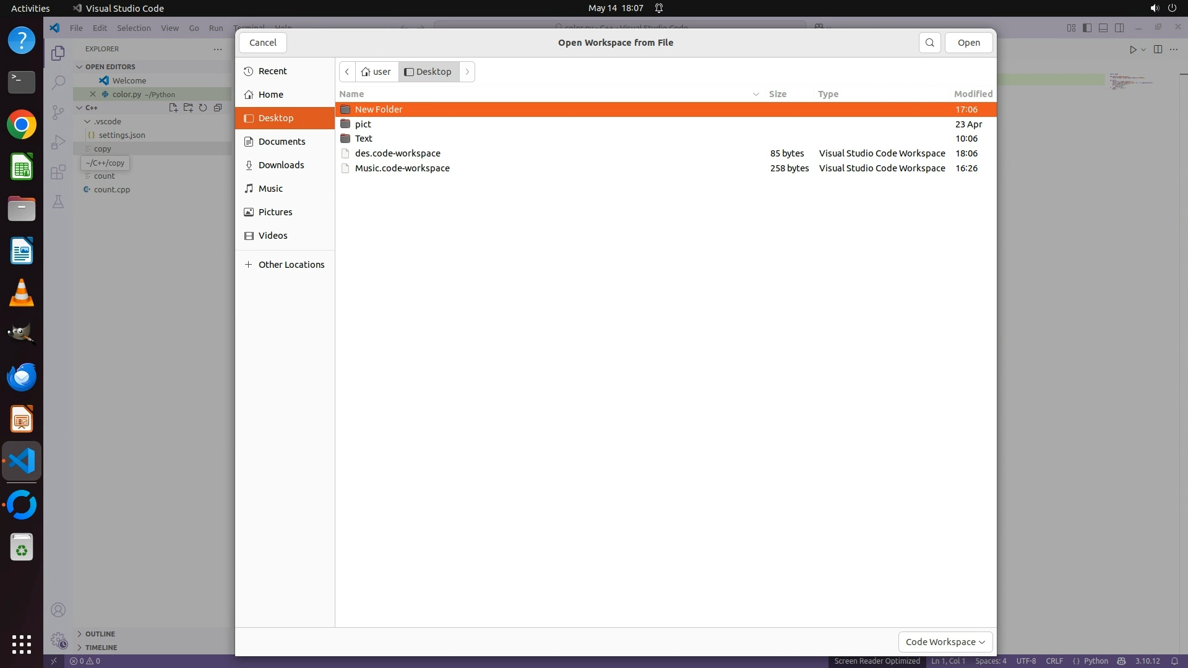This screenshot has height=668, width=1188.
Task: Launch Google Chrome from the dock
Action: [x=22, y=125]
